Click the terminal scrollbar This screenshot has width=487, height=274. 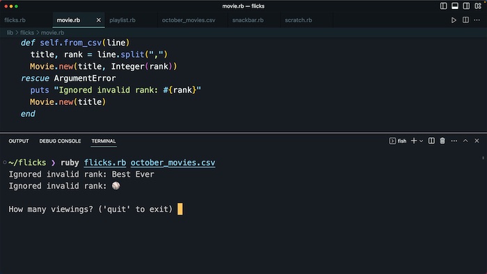pos(484,158)
